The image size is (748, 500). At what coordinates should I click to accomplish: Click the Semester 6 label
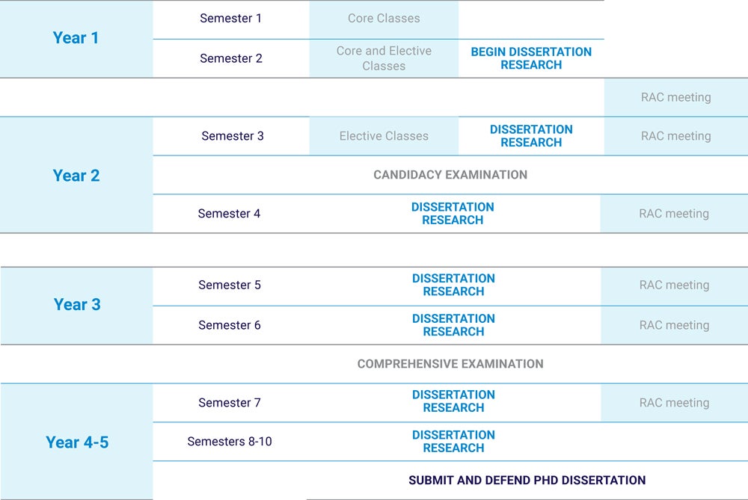(230, 325)
